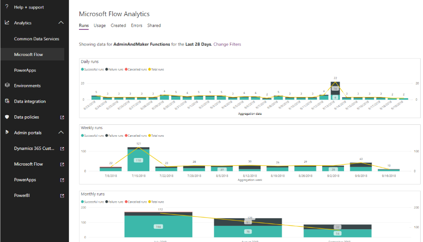This screenshot has height=242, width=423.
Task: Open Help + support in sidebar
Action: 29,7
